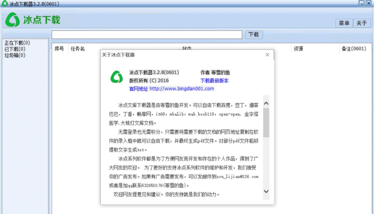Click the 官网地址 link
Image resolution: width=375 pixels, height=214 pixels.
tap(139, 89)
